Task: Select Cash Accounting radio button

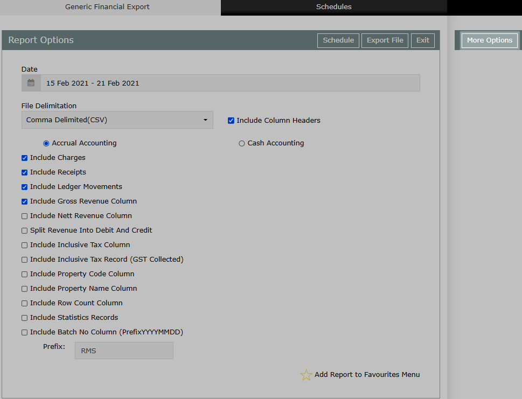Action: [242, 143]
